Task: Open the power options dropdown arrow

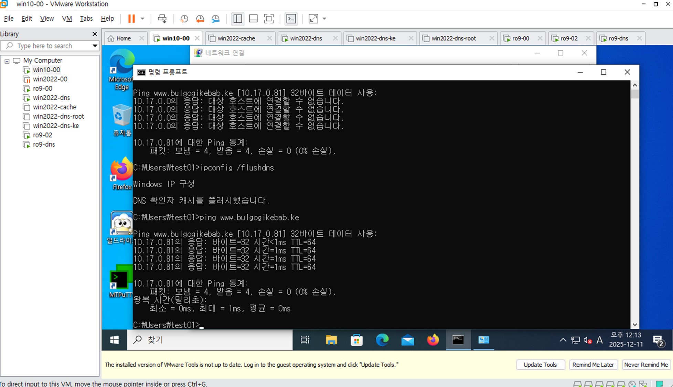Action: (x=142, y=19)
